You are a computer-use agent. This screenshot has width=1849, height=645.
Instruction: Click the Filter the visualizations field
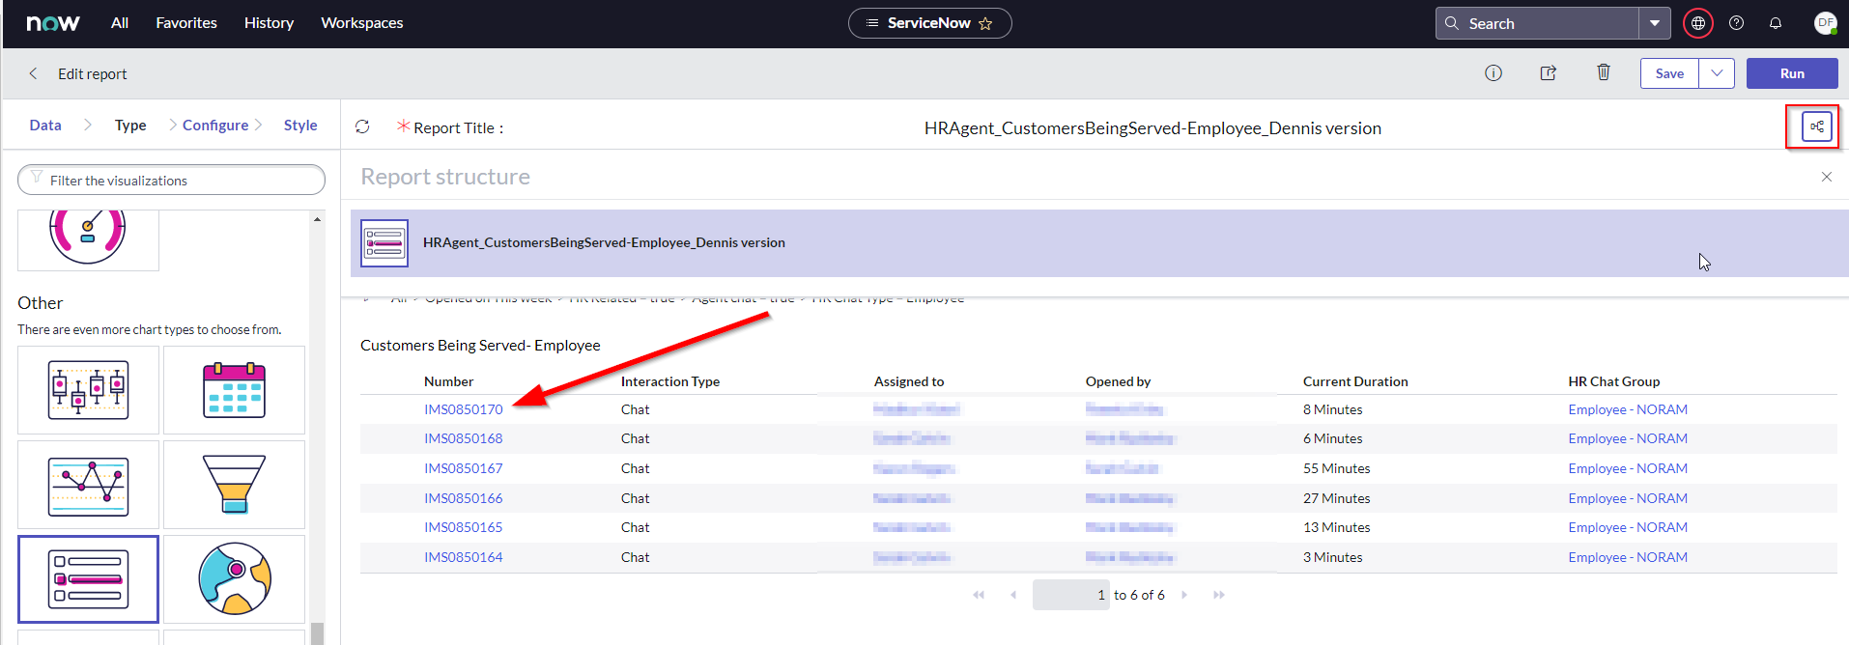pos(171,180)
